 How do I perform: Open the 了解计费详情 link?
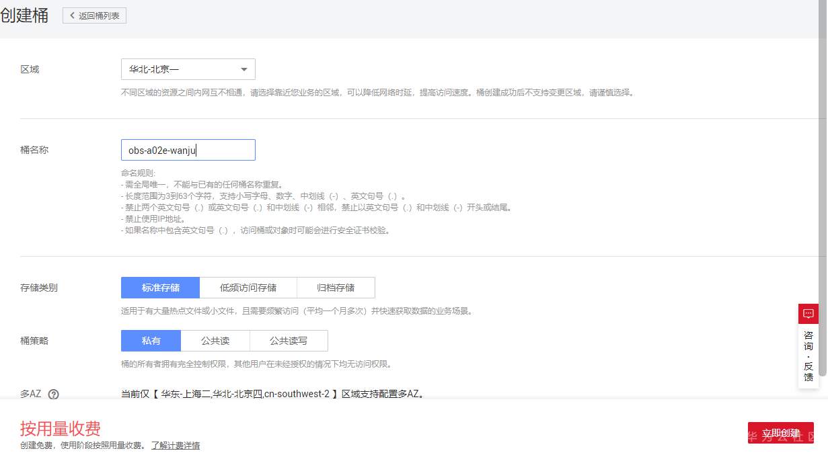pyautogui.click(x=176, y=446)
